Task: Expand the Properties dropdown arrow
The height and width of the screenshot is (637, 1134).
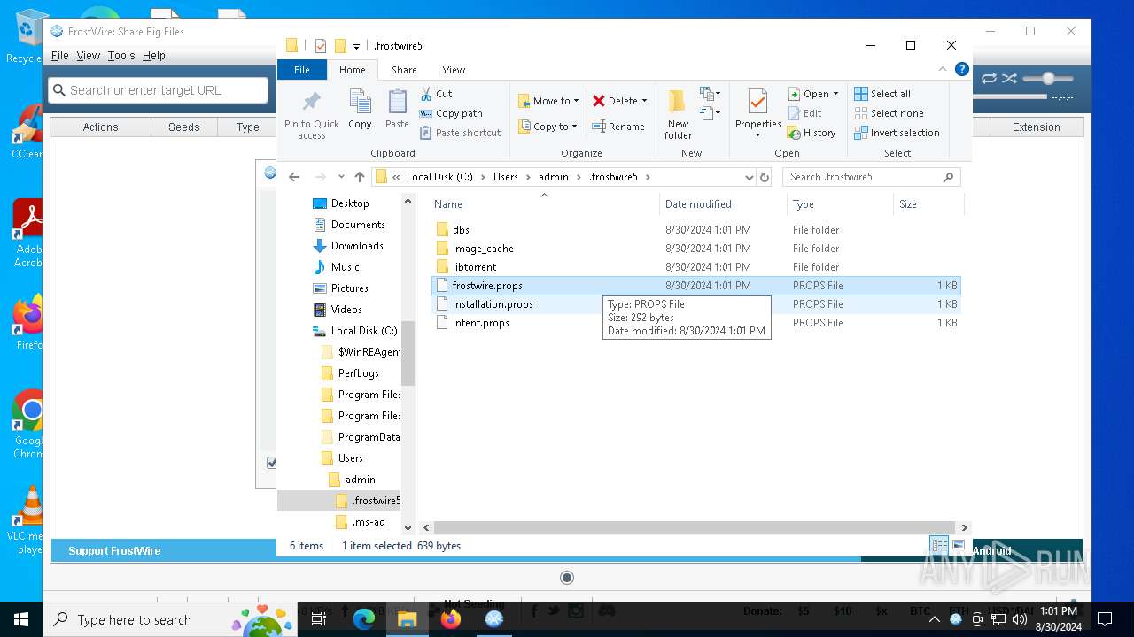Action: [x=757, y=135]
